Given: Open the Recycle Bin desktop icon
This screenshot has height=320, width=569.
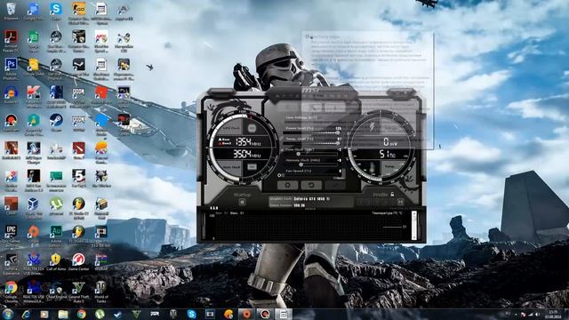Looking at the screenshot, I should pyautogui.click(x=11, y=12).
